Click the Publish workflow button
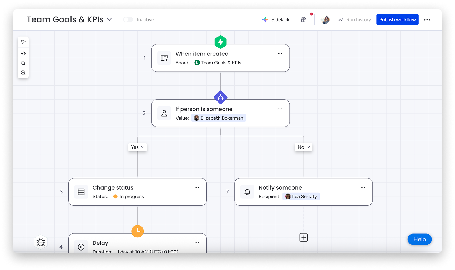This screenshot has width=455, height=270. 397,20
